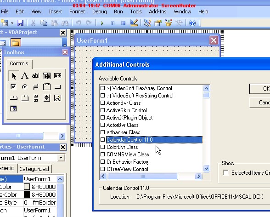Viewport: 270px width, 217px height.
Task: Check VideoSoft FlexString Control box
Action: (103, 96)
